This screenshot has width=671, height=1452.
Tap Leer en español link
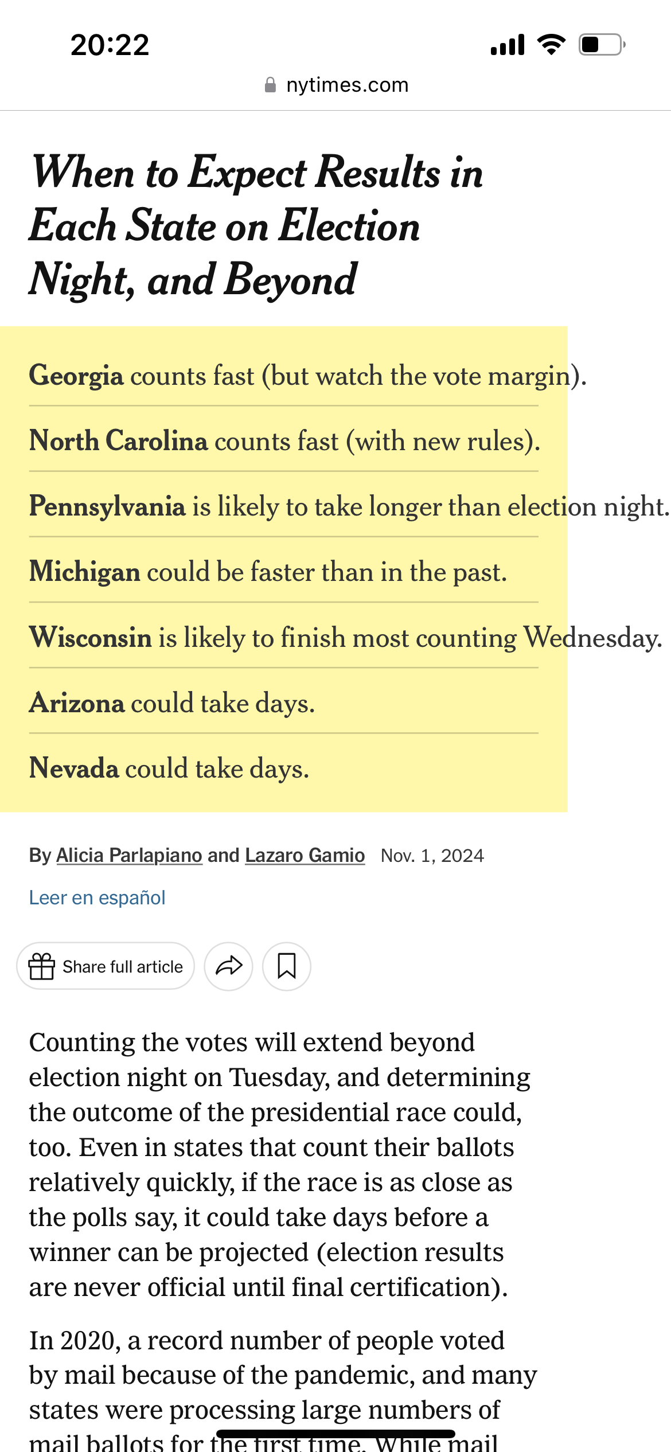(97, 897)
